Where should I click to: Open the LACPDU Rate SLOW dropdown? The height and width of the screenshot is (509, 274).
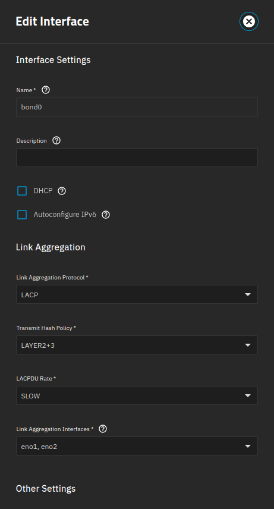[137, 395]
